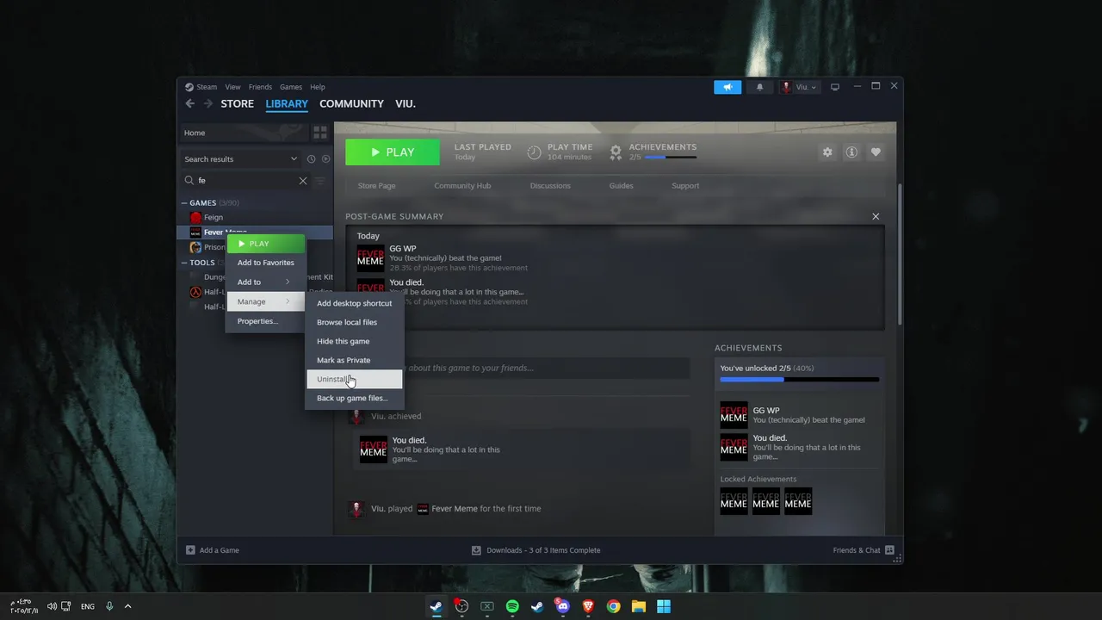1102x620 pixels.
Task: Favorite the game with heart icon
Action: coord(876,152)
